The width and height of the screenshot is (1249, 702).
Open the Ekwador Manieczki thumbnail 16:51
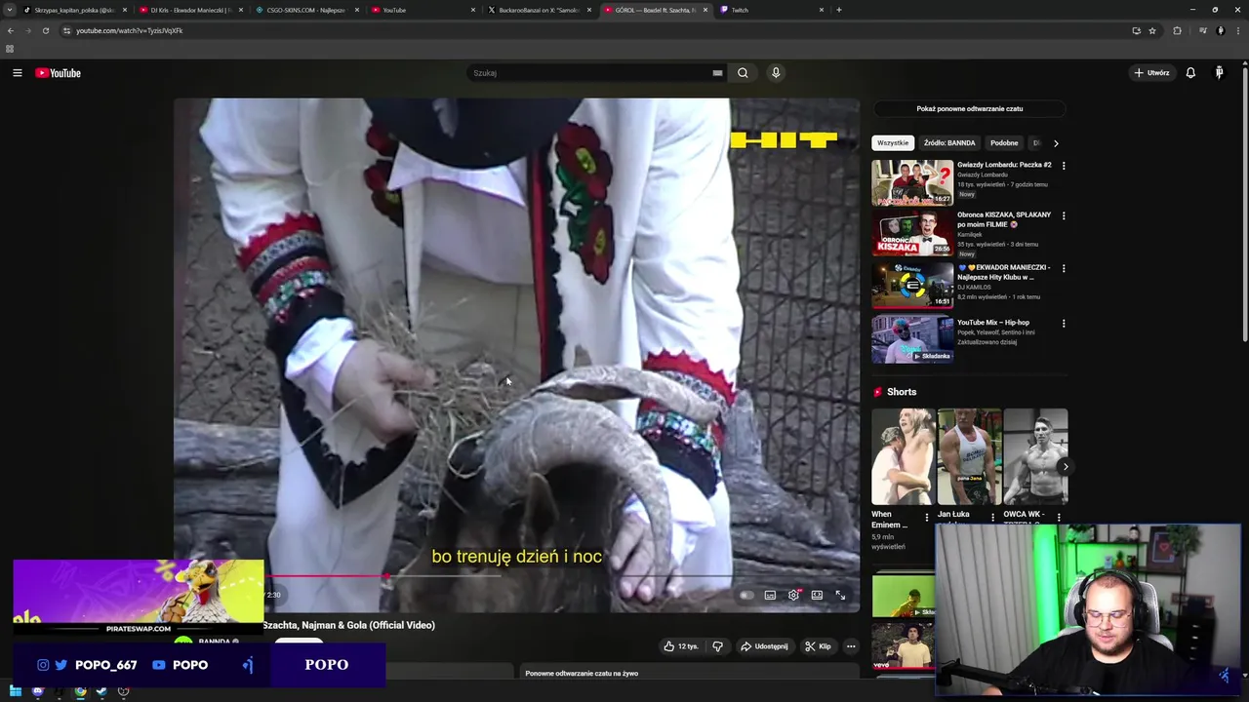(x=912, y=286)
